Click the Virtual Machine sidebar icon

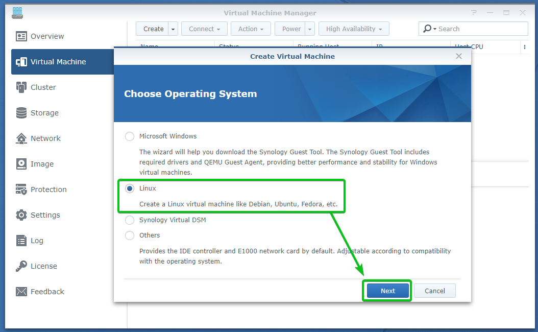click(x=21, y=62)
